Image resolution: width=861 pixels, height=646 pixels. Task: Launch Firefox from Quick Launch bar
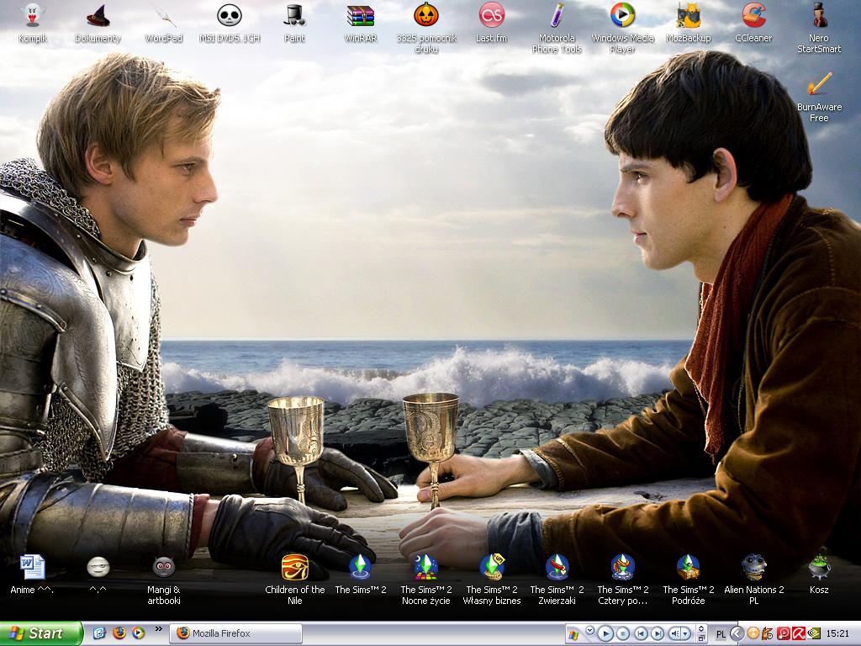pyautogui.click(x=119, y=633)
